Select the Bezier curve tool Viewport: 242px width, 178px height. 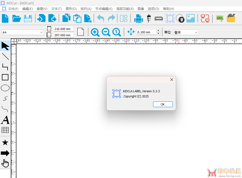(x=5, y=109)
